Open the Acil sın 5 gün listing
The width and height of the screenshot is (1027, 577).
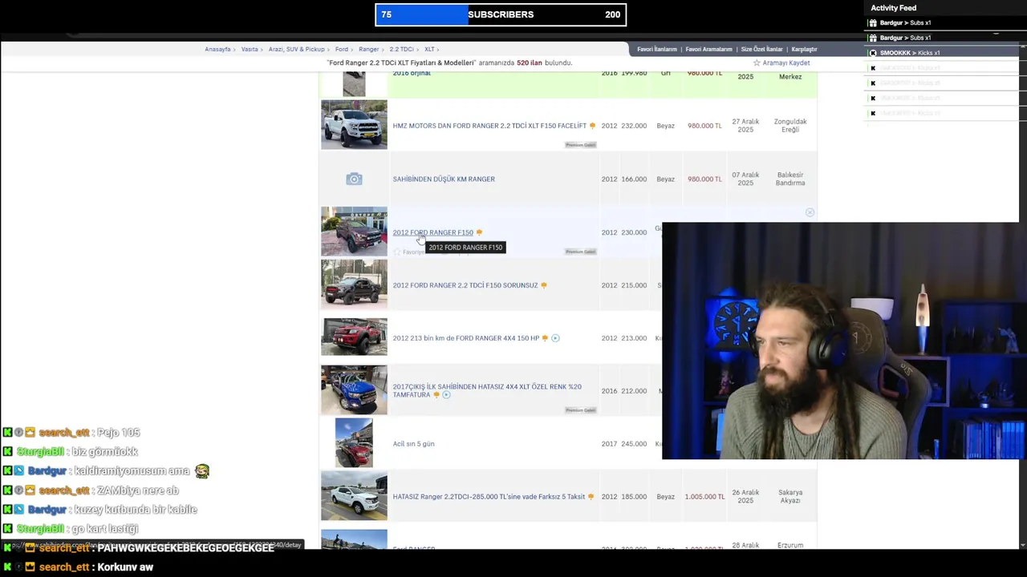coord(413,444)
